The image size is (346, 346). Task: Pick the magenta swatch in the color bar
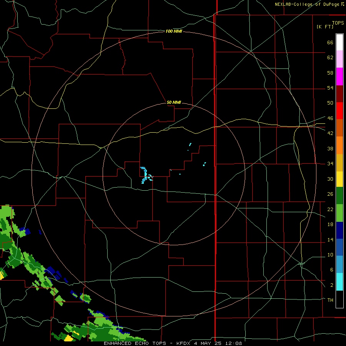click(x=339, y=77)
